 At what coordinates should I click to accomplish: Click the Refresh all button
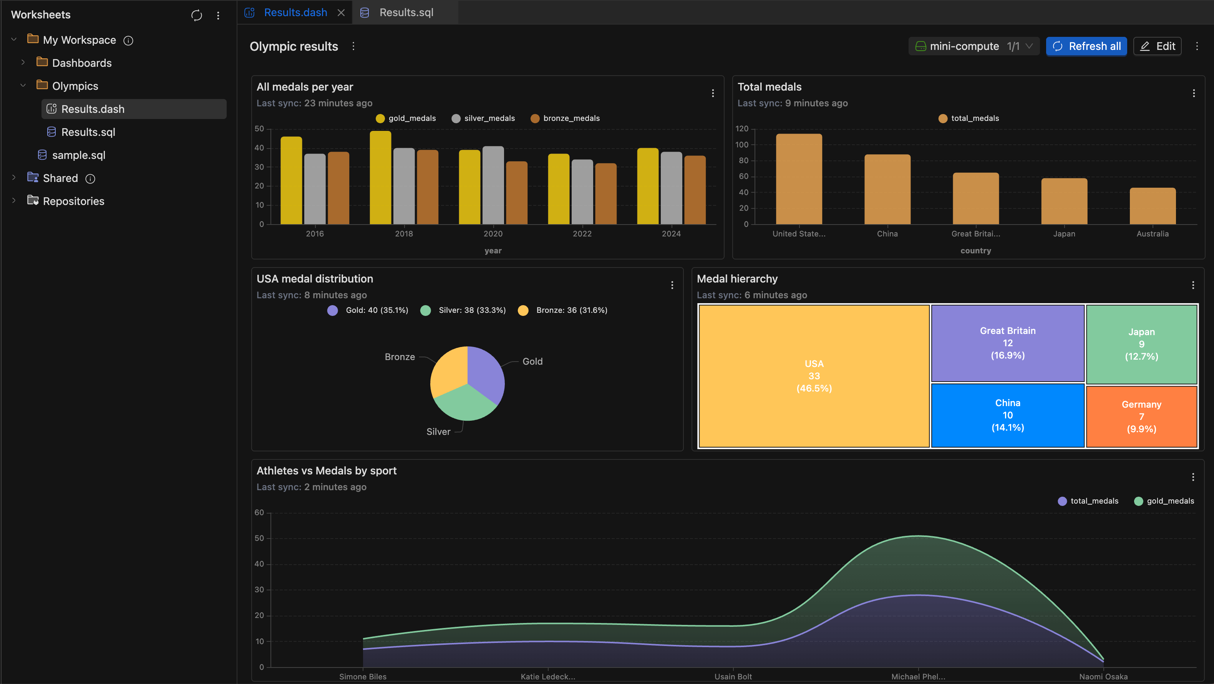[1086, 46]
